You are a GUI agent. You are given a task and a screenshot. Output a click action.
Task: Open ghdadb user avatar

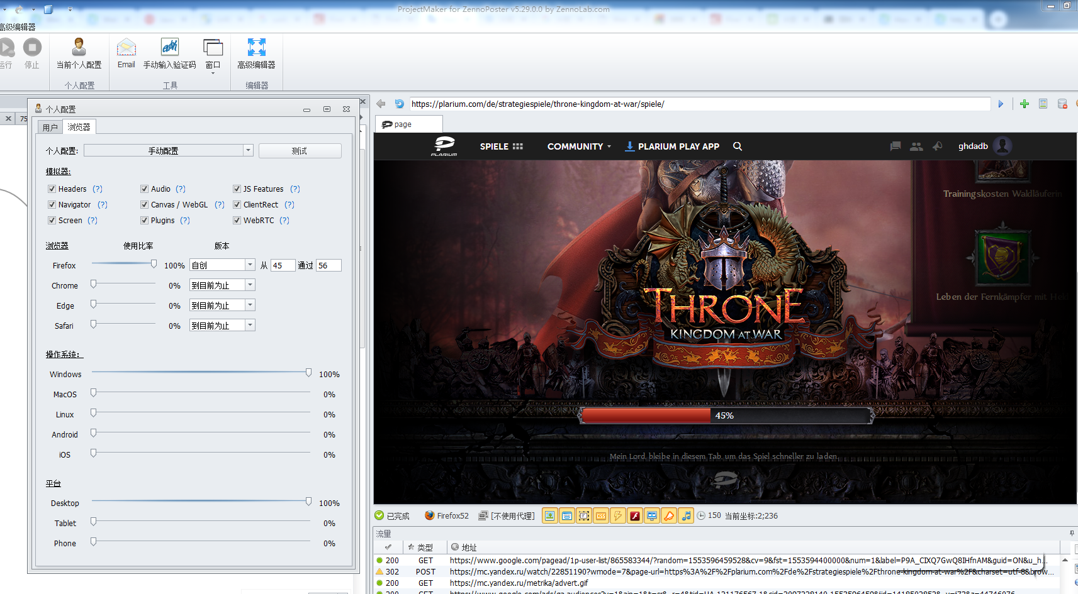coord(1002,146)
